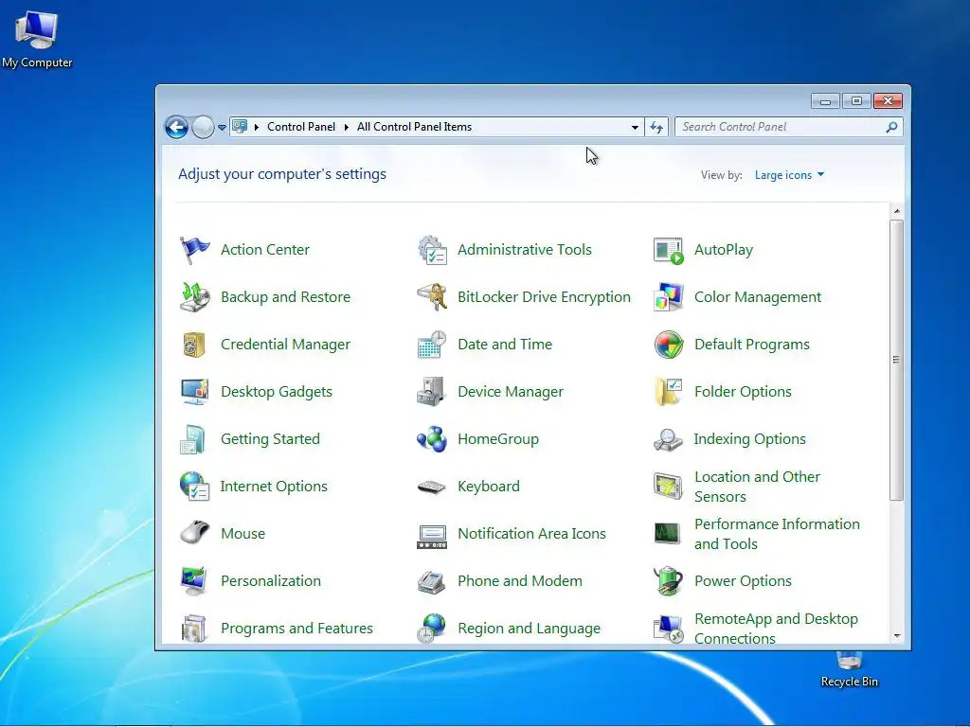The height and width of the screenshot is (727, 970).
Task: Expand arrow before Control Panel breadcrumb
Action: pos(256,127)
